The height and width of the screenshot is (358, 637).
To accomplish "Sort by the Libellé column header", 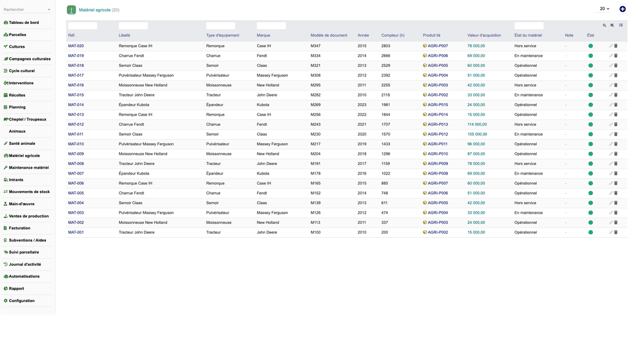I will coord(124,36).
